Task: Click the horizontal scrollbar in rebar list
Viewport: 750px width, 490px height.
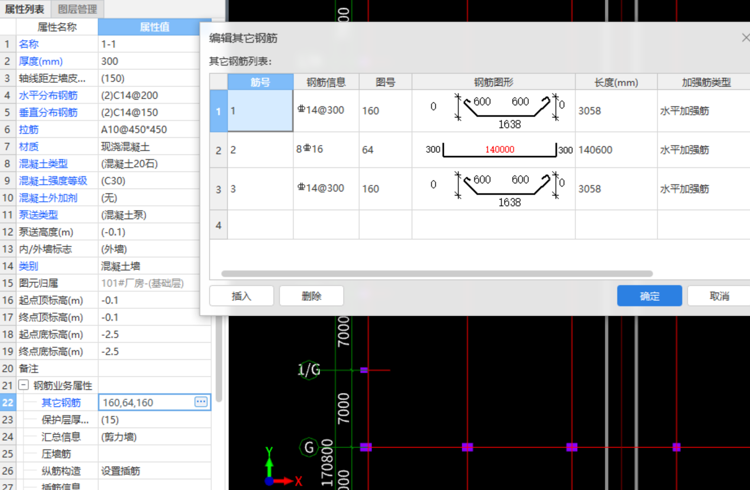Action: [437, 274]
